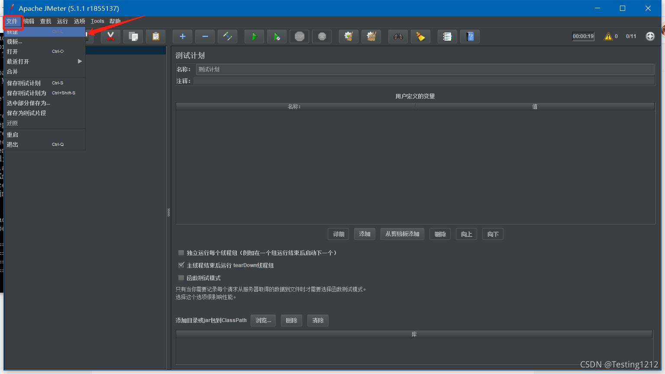This screenshot has height=374, width=665.
Task: Click the Stop test icon
Action: tap(300, 36)
